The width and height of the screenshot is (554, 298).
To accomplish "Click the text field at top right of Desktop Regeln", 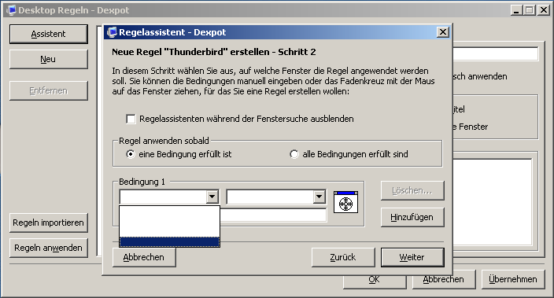I will coord(495,54).
